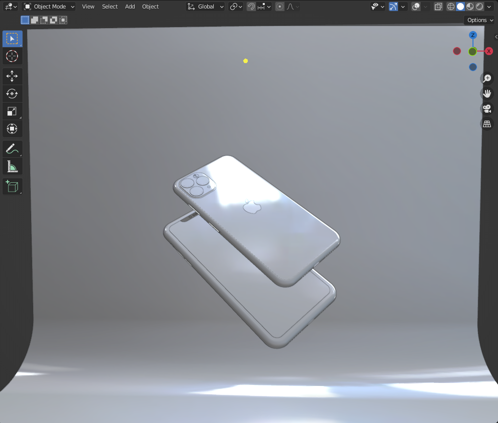Open the pivot point dropdown
498x423 pixels.
[236, 7]
